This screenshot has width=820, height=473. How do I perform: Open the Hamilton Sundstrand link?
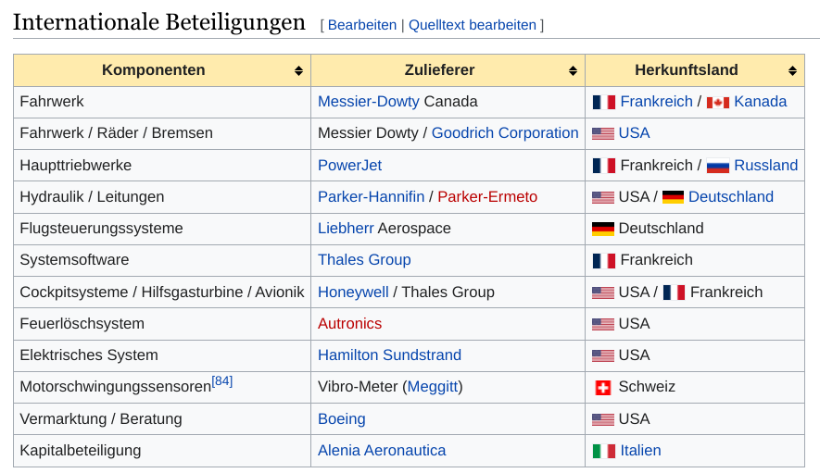click(x=388, y=355)
